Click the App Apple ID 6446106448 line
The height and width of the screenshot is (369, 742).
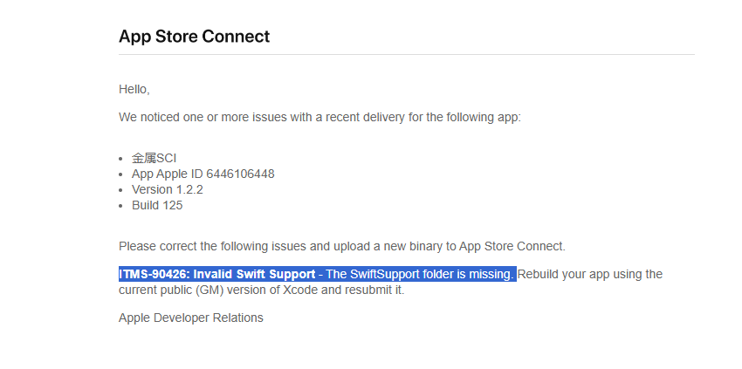(203, 174)
